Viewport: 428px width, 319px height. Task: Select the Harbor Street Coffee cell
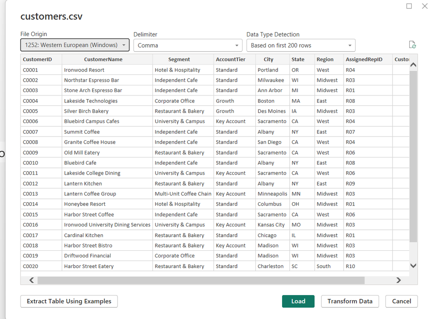point(107,215)
